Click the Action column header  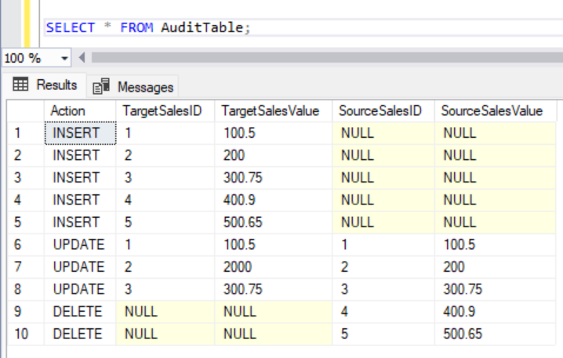67,111
